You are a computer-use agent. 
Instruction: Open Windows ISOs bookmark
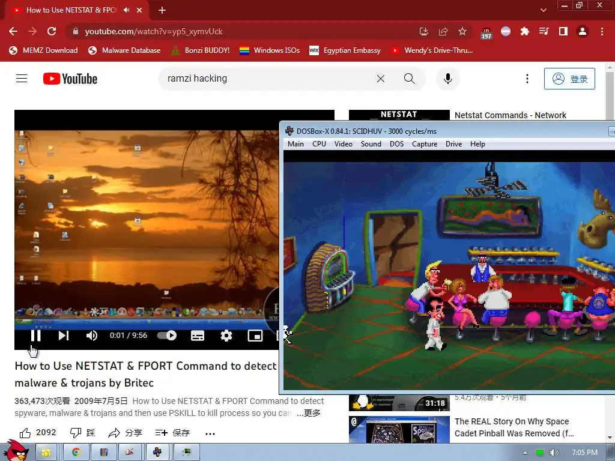(x=270, y=50)
